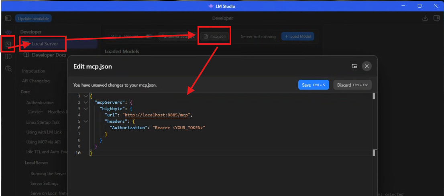Image resolution: width=444 pixels, height=196 pixels.
Task: Select Local Server in Developer sidebar
Action: pos(59,44)
